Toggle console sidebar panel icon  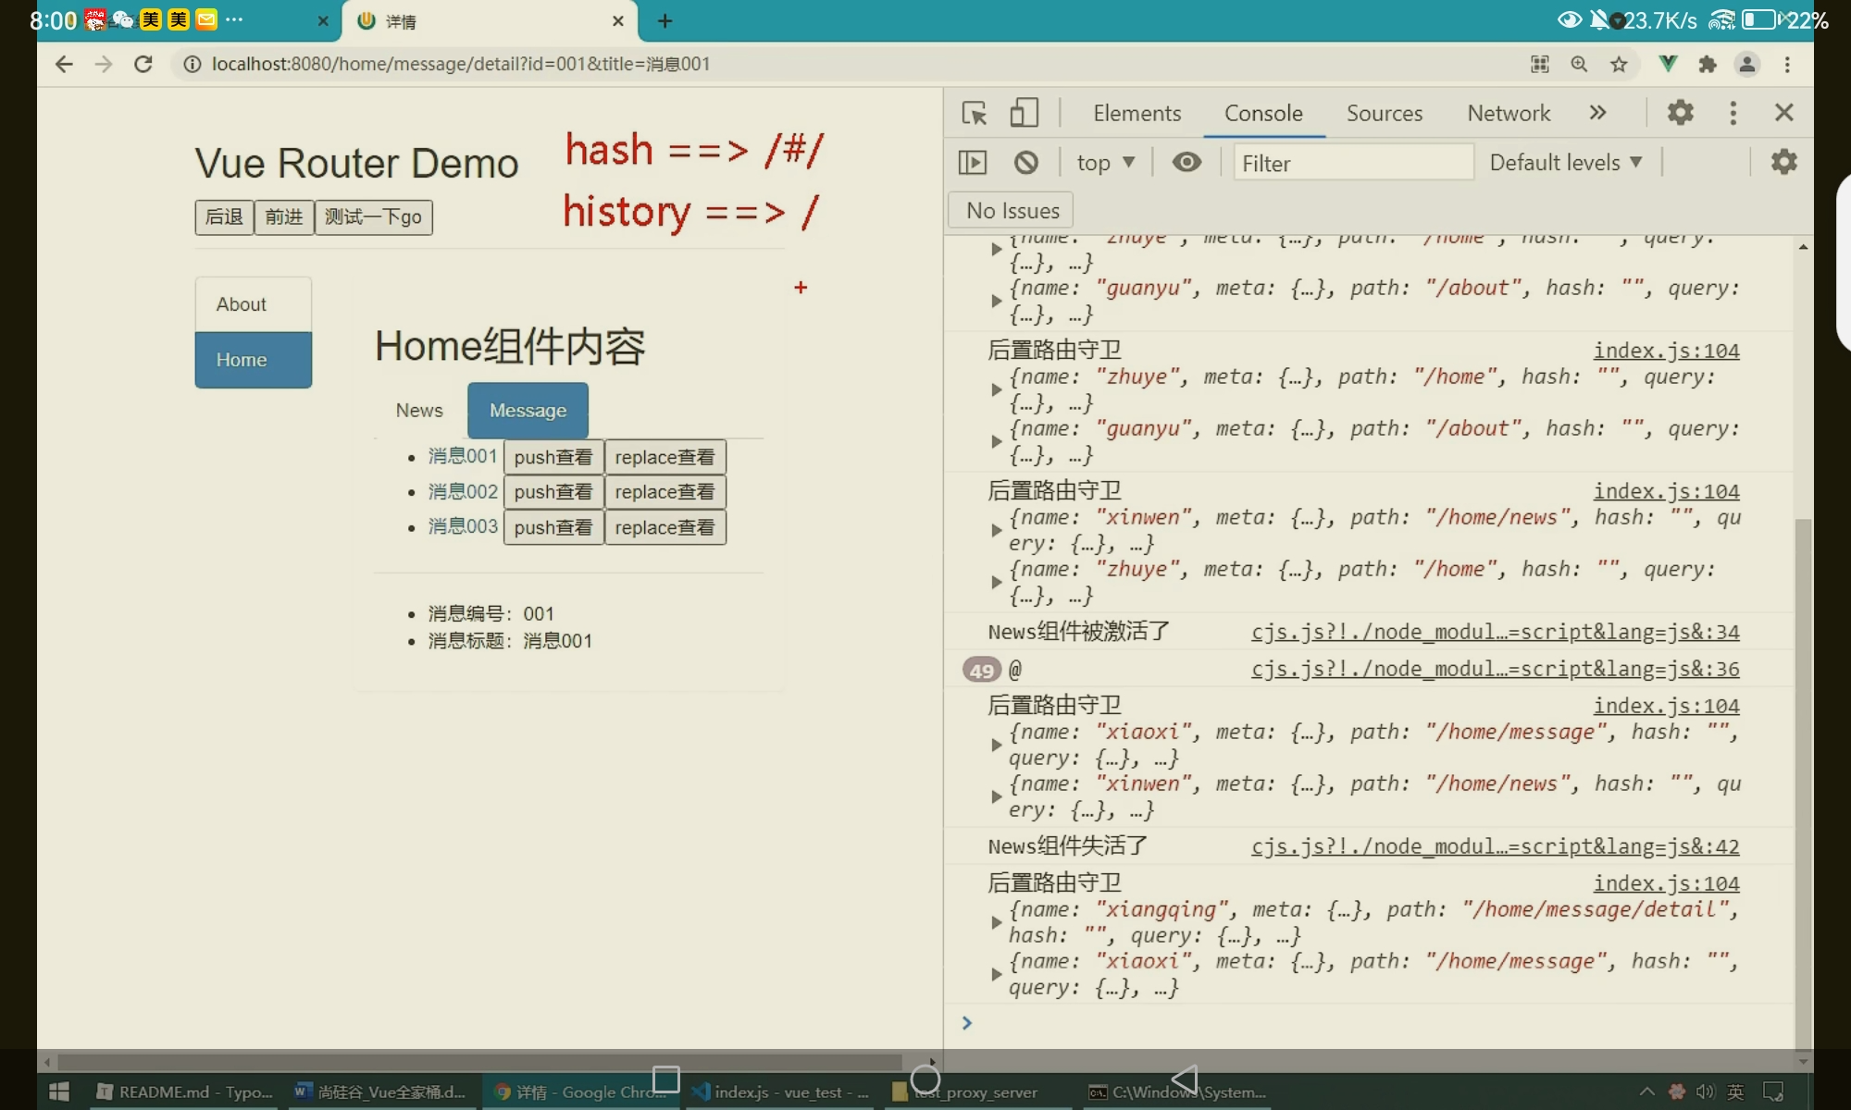[x=972, y=163]
